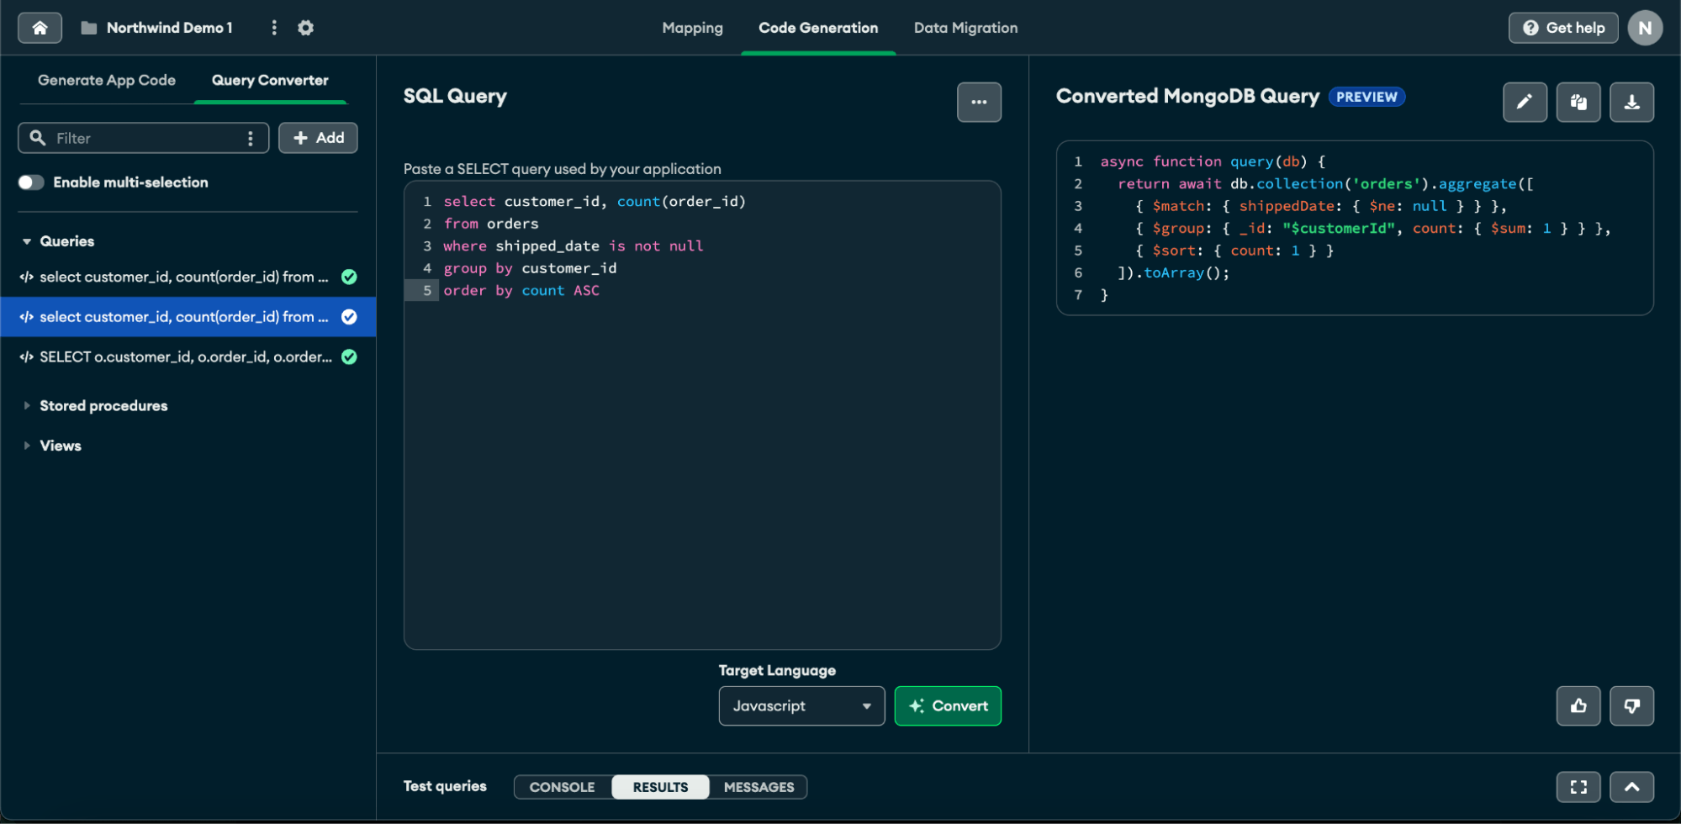Screen dimensions: 1681x824
Task: Click the Northwind Demo 1 project name
Action: tap(169, 28)
